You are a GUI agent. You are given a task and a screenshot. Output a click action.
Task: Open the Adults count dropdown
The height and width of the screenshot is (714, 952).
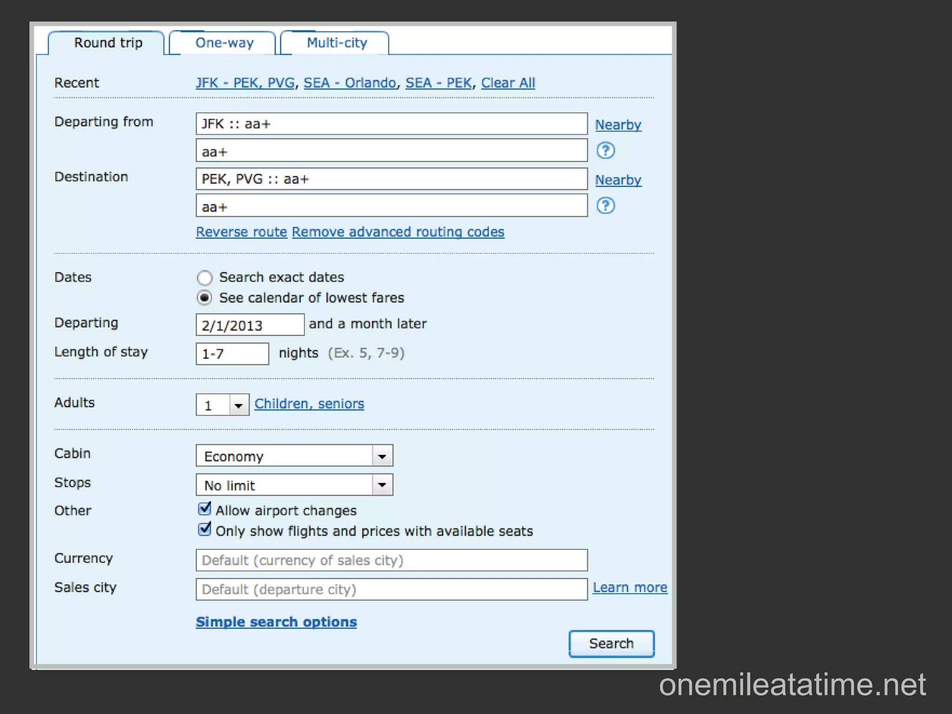click(x=238, y=405)
